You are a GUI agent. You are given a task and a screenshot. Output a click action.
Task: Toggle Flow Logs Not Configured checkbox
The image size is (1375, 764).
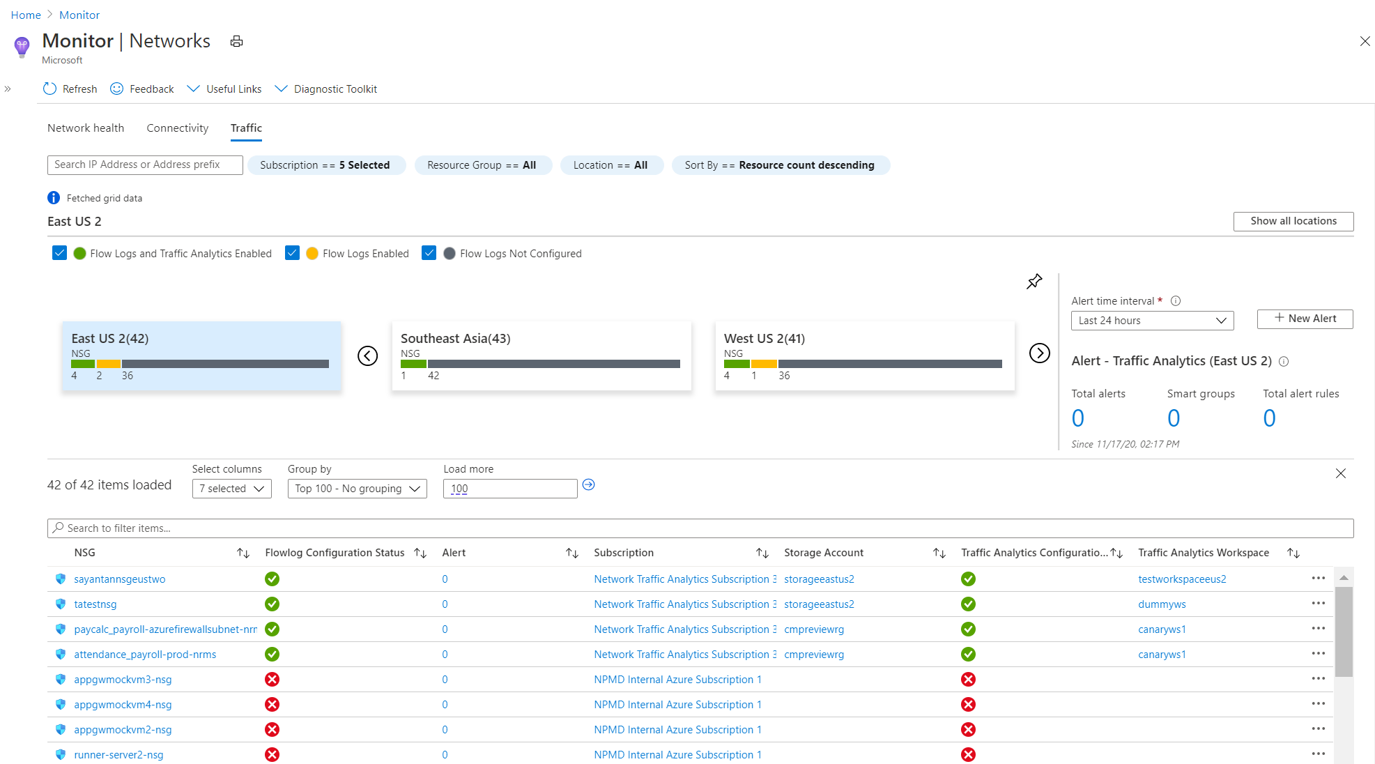(429, 253)
